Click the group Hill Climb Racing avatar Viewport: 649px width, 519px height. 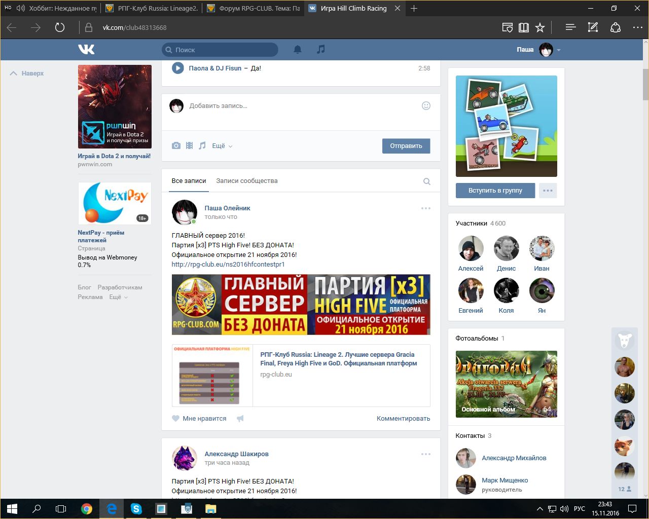[x=507, y=126]
